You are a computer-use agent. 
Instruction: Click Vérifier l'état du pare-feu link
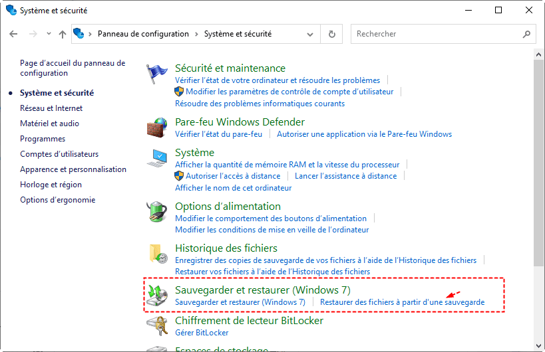[x=219, y=134]
